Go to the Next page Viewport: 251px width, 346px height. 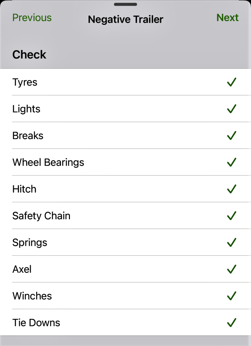(227, 18)
